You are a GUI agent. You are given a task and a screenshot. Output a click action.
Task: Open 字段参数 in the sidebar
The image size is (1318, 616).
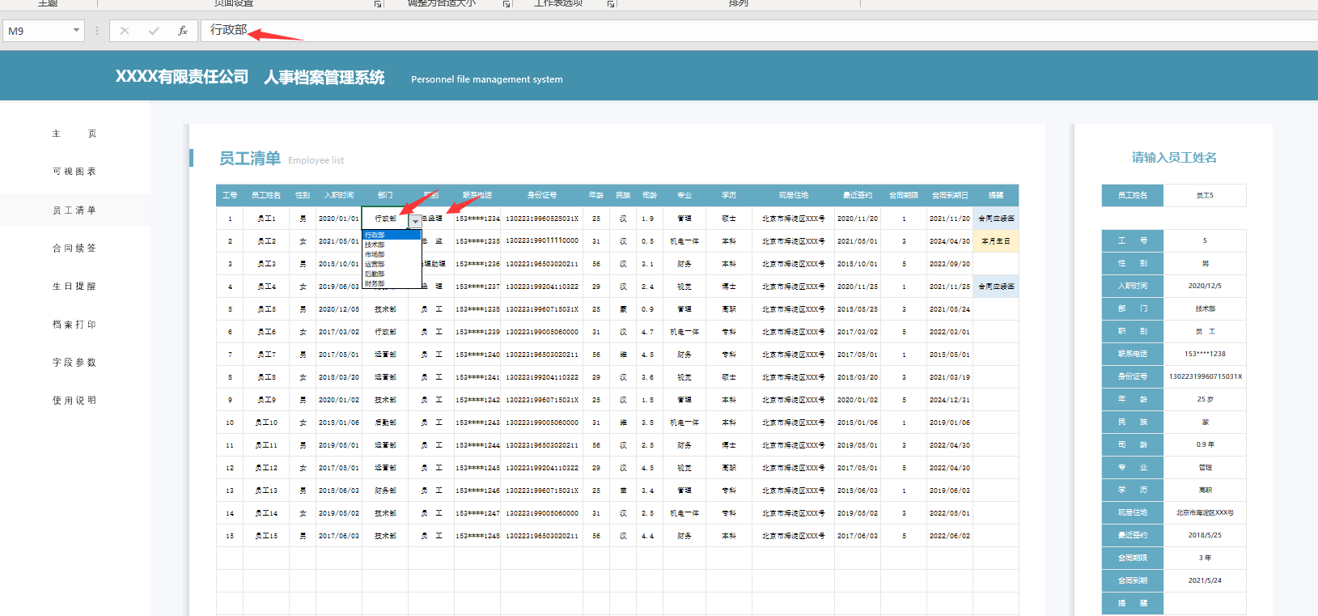click(x=74, y=363)
